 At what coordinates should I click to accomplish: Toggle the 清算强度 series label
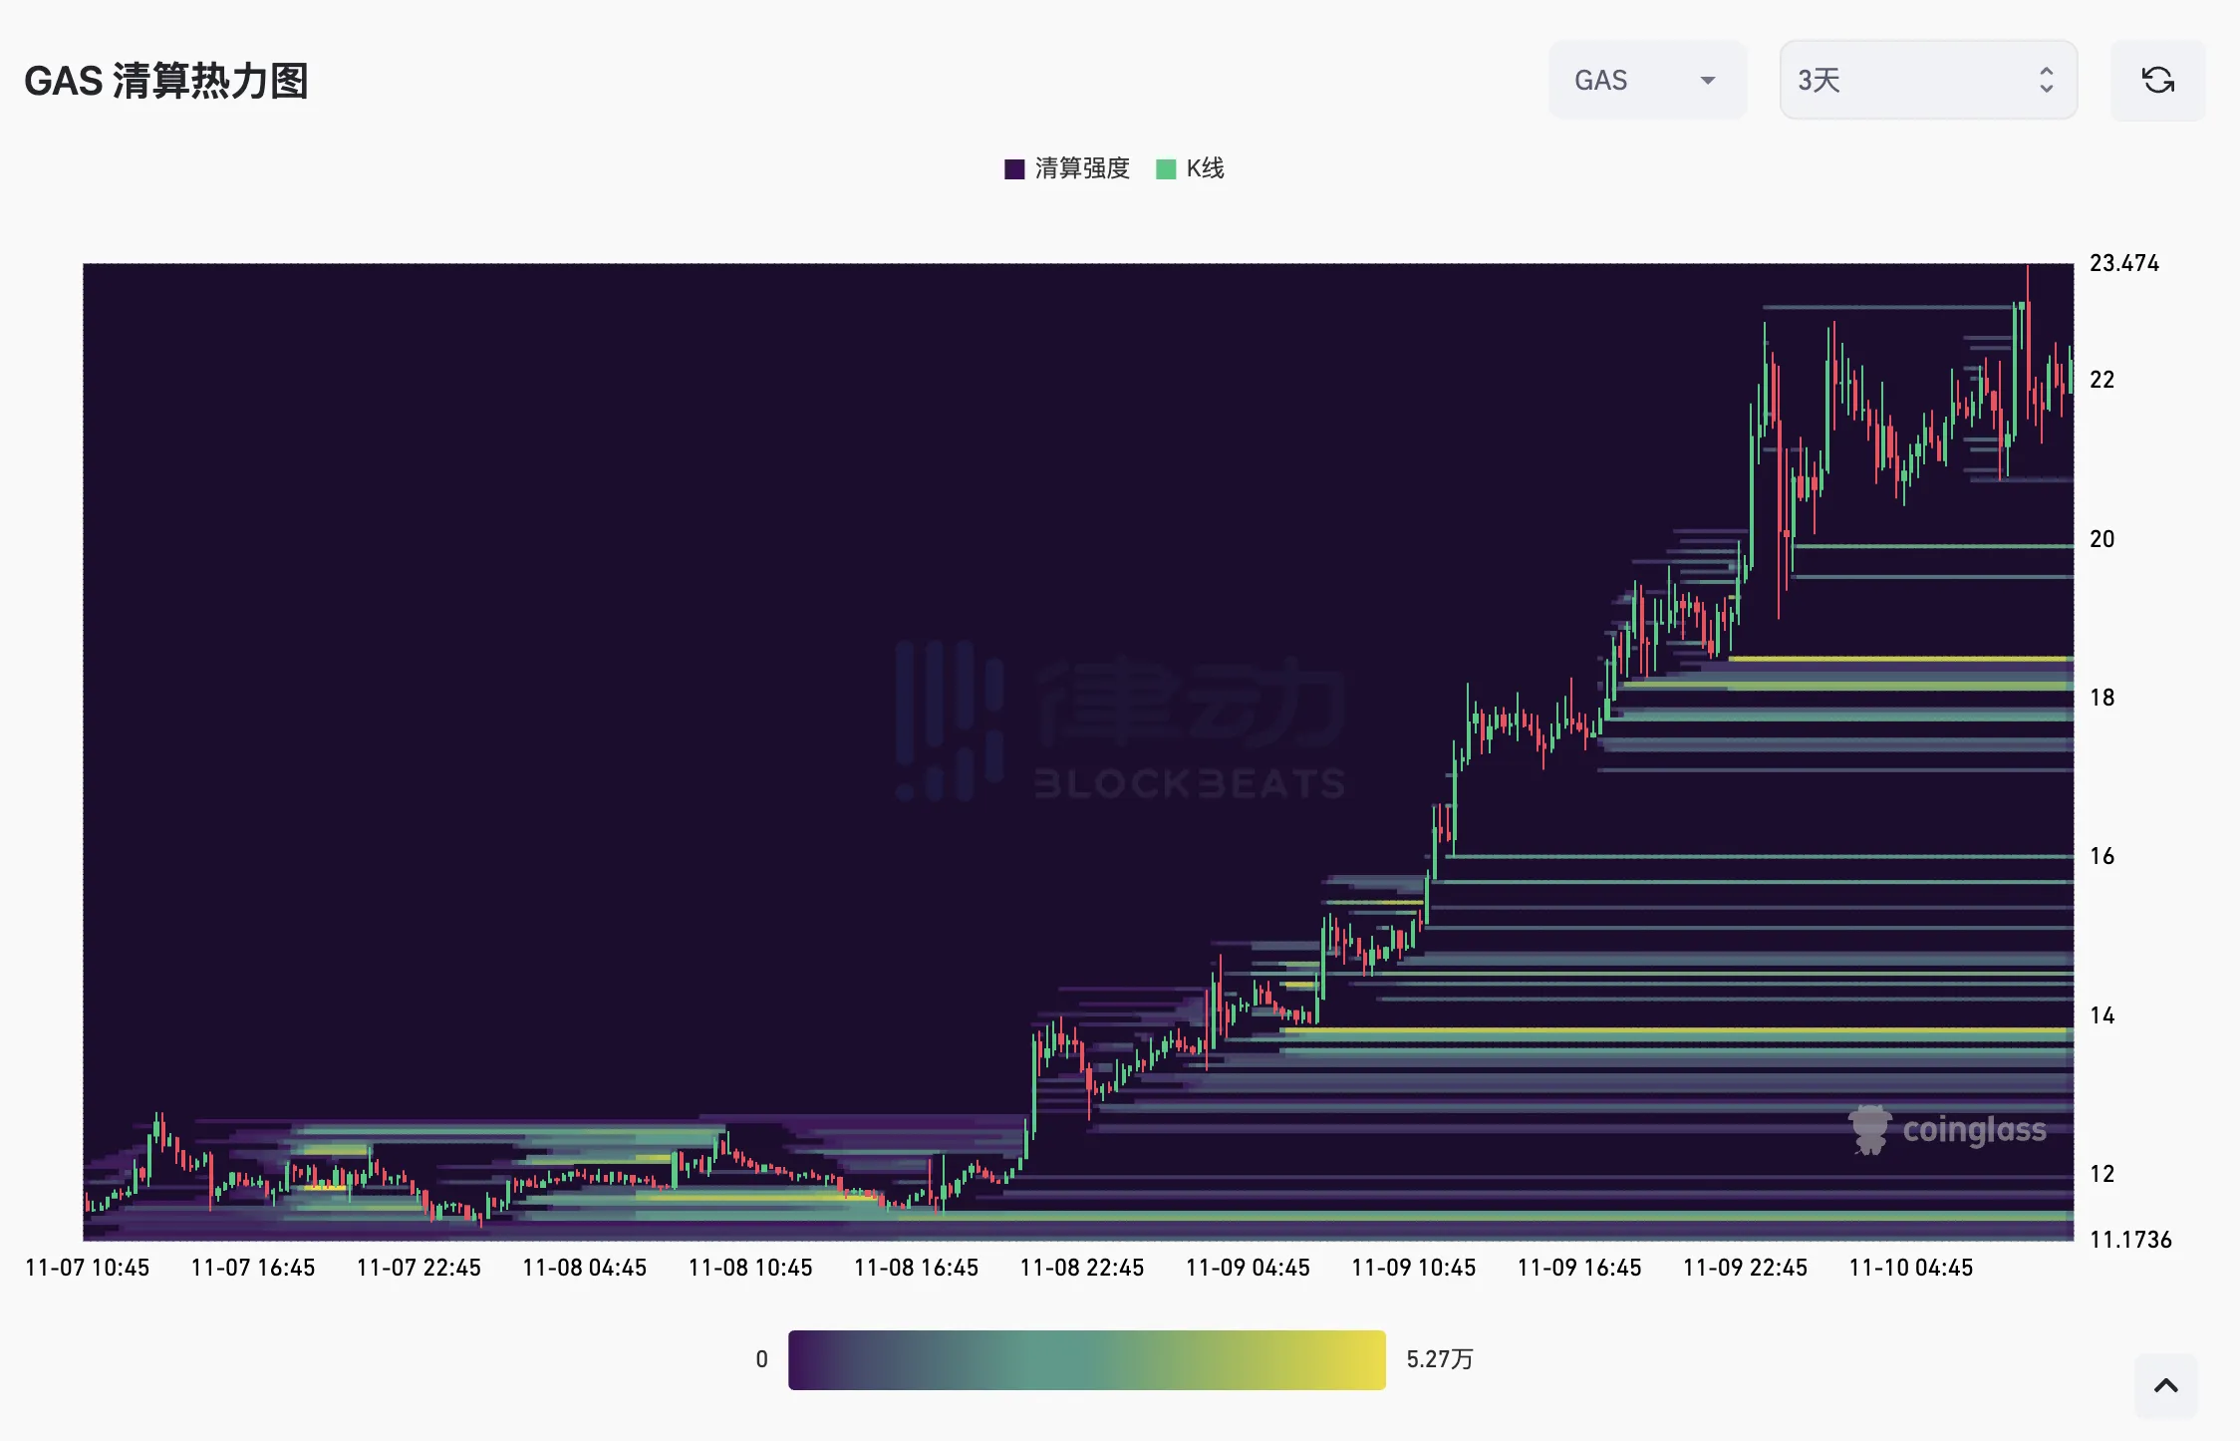(1081, 168)
